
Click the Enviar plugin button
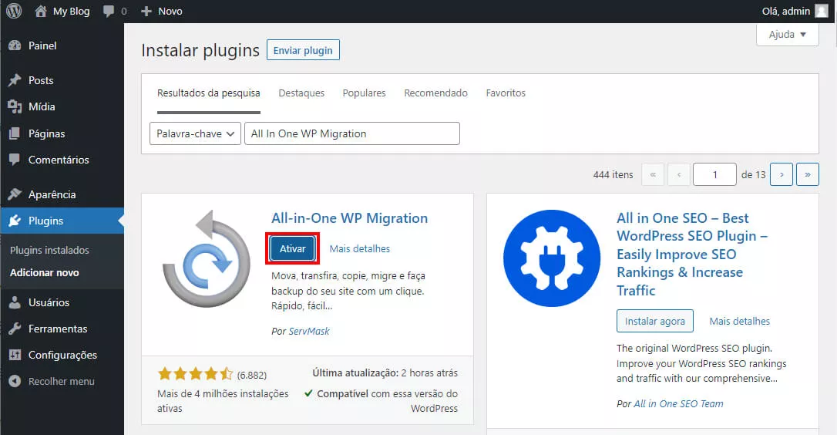[303, 50]
